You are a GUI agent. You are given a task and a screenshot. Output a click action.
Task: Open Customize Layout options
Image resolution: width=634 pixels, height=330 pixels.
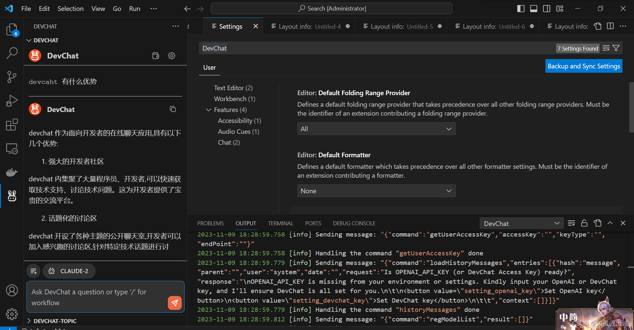(x=560, y=9)
